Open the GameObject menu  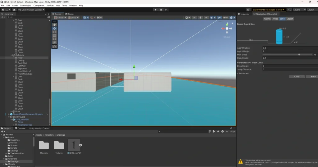click(25, 6)
